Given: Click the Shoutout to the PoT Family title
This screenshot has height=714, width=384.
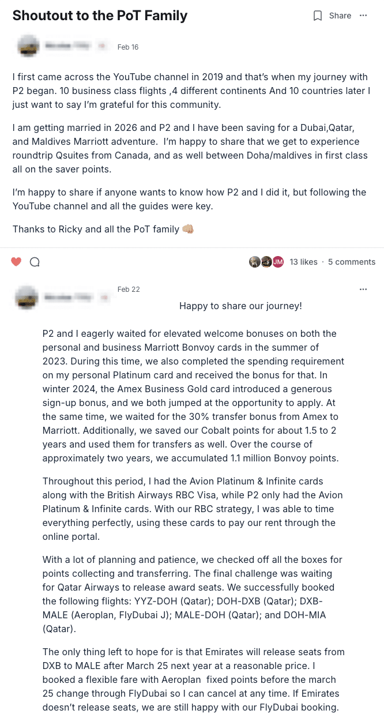Looking at the screenshot, I should point(100,16).
